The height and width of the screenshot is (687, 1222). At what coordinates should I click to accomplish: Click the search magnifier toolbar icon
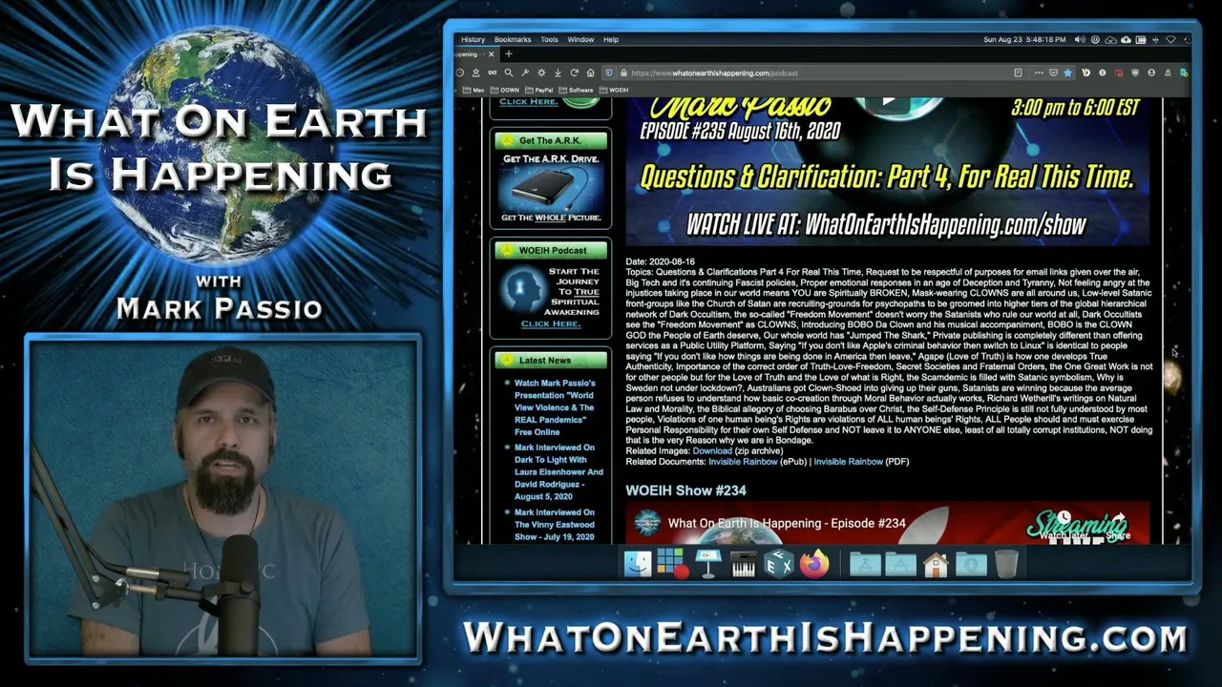click(509, 73)
